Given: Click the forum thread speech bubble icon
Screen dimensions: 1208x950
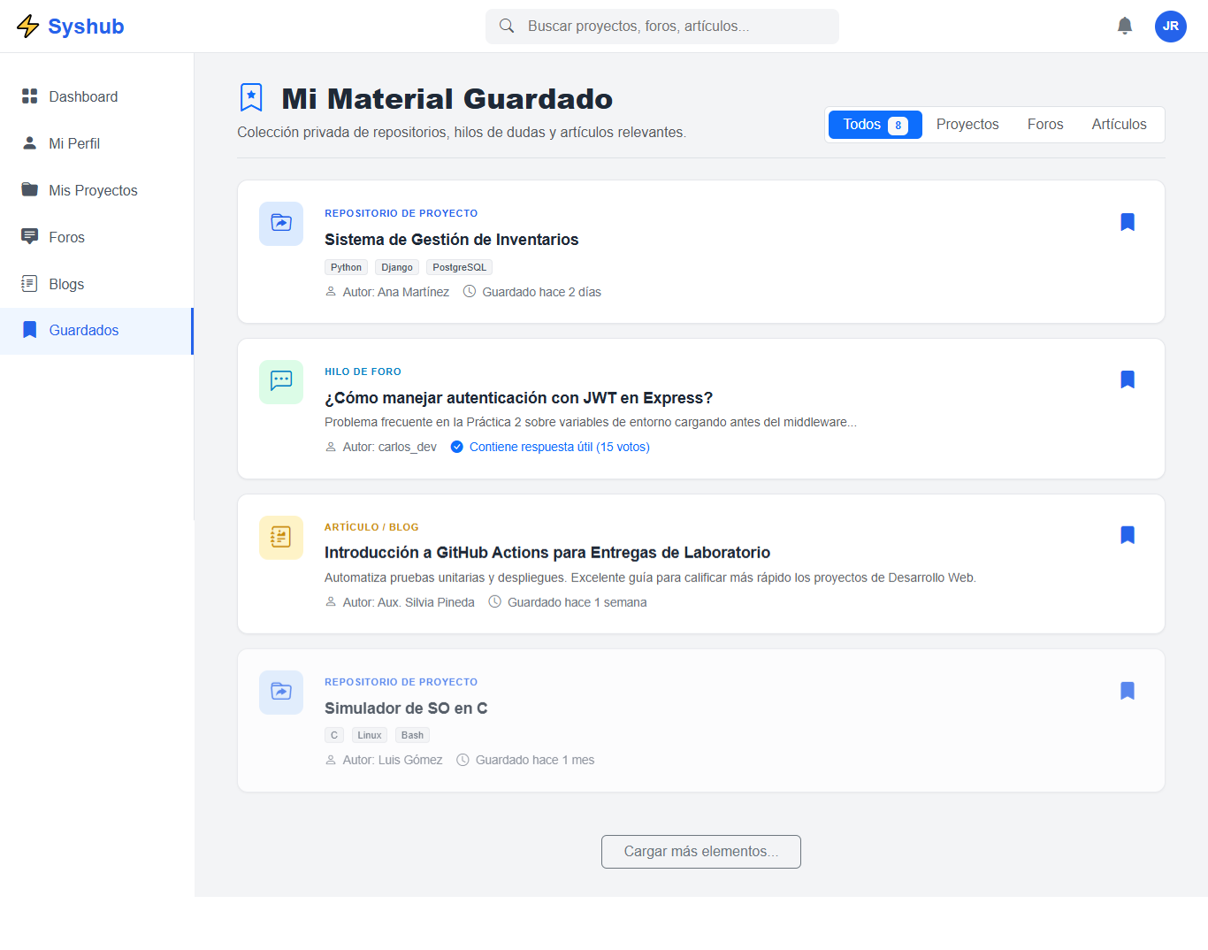Looking at the screenshot, I should [x=280, y=382].
